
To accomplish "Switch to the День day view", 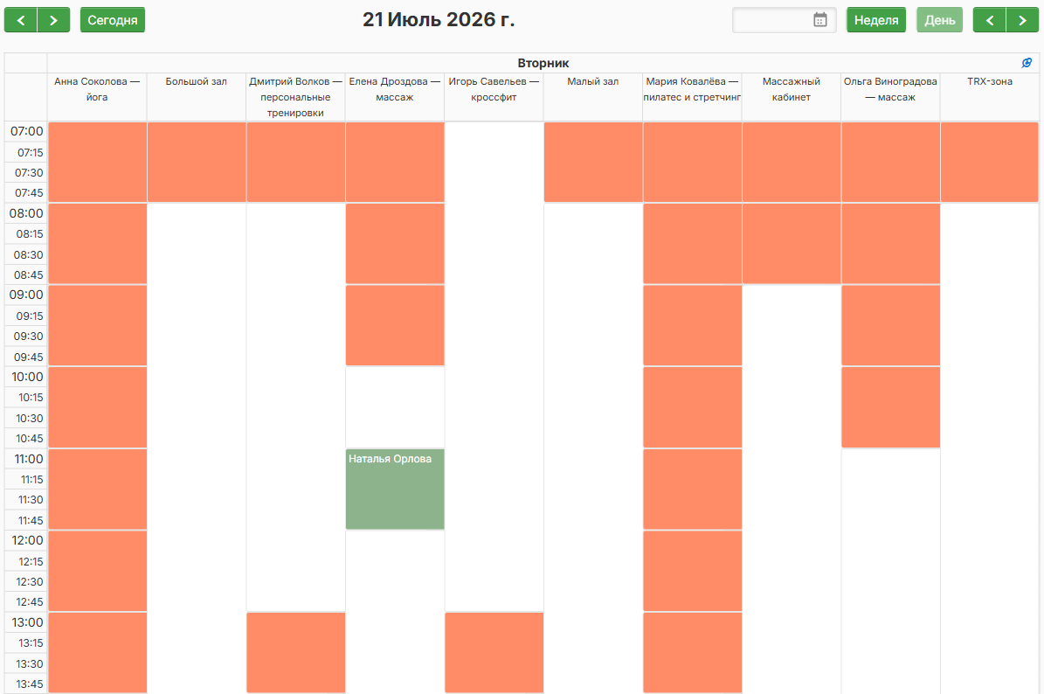I will coord(939,20).
